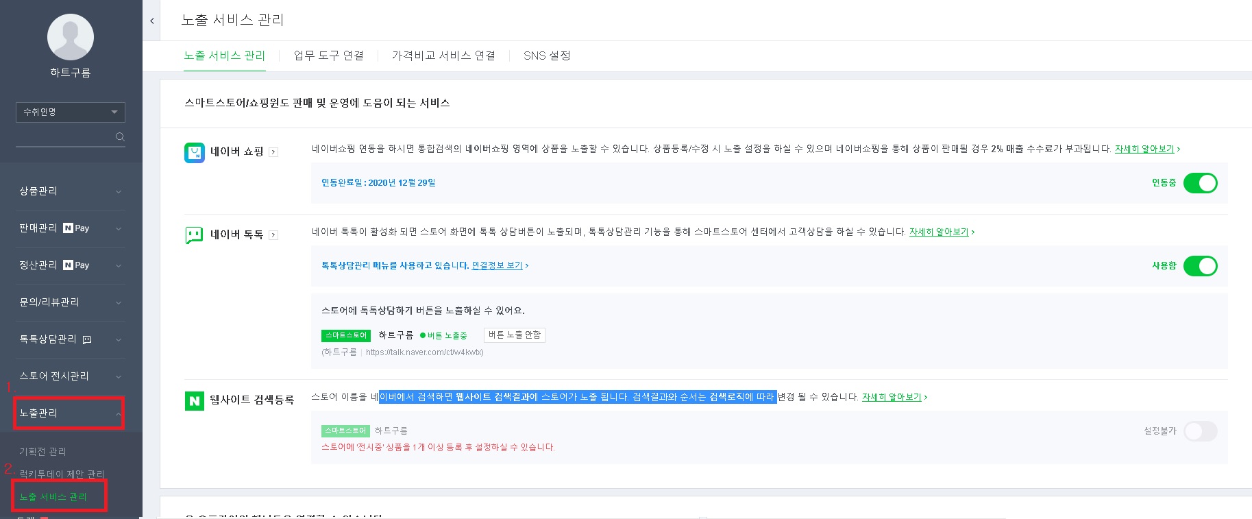Open 기획전 관리 submenu item

(x=43, y=452)
